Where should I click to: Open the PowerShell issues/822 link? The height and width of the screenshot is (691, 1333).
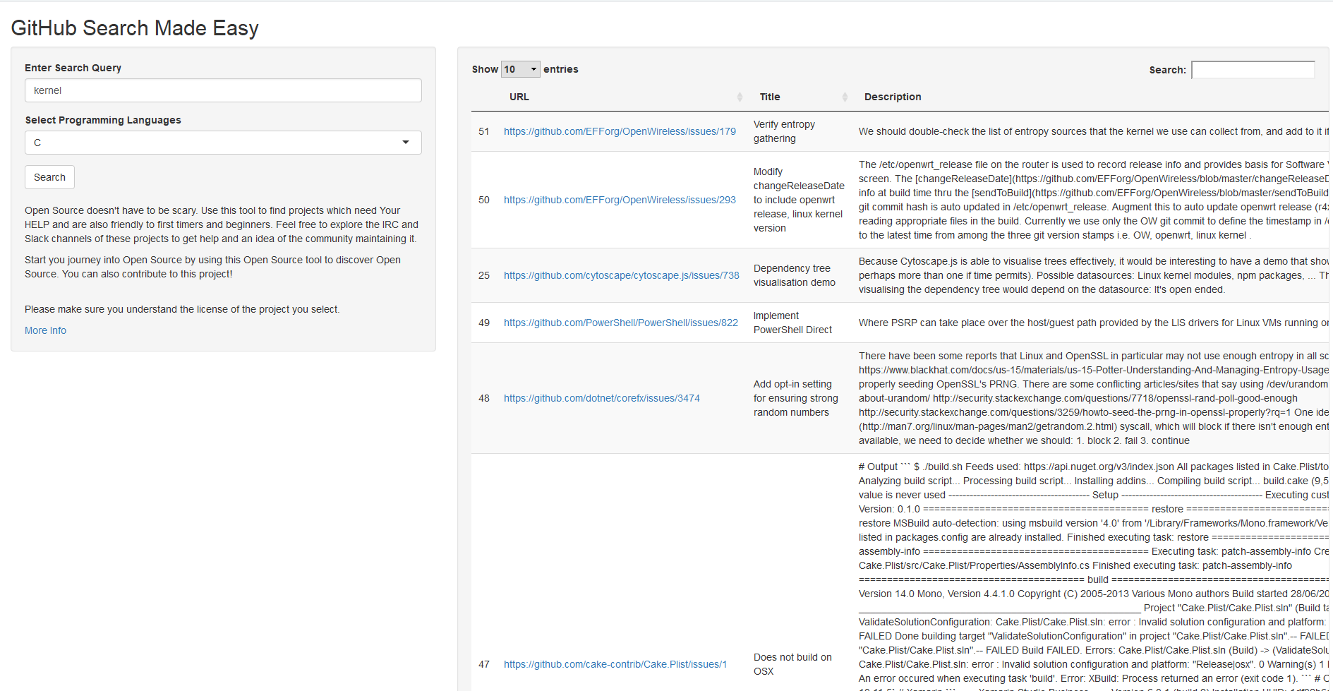621,323
